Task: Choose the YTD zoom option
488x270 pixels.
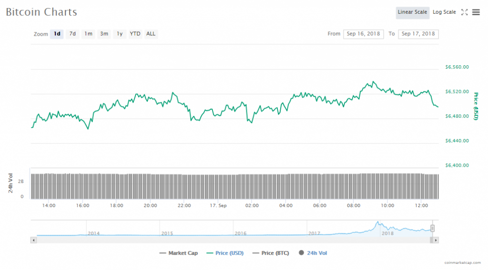Action: [135, 34]
